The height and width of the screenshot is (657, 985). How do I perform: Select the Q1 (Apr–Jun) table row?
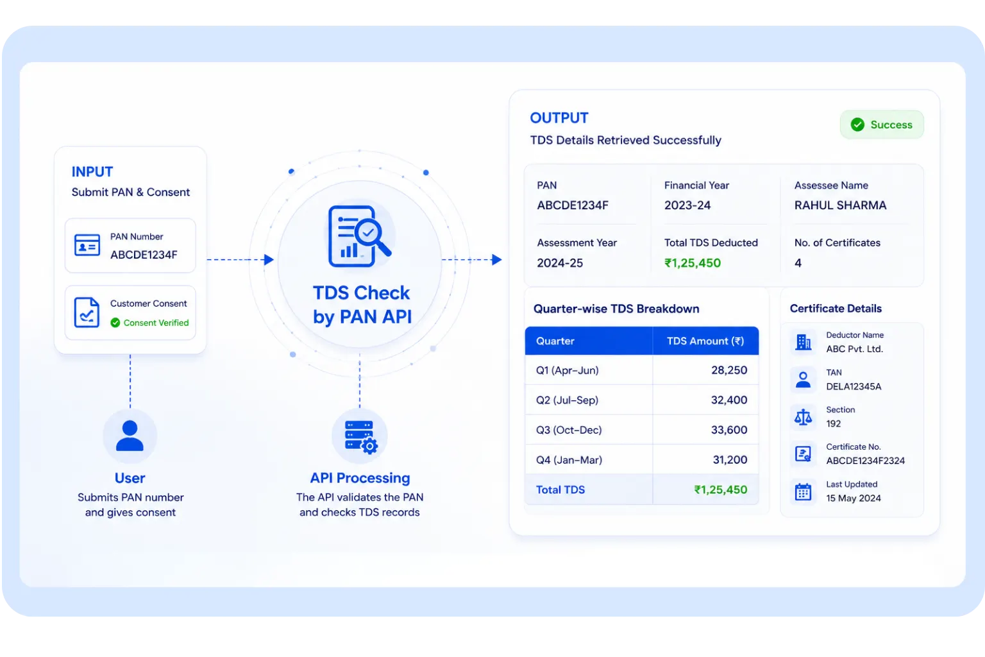[642, 370]
